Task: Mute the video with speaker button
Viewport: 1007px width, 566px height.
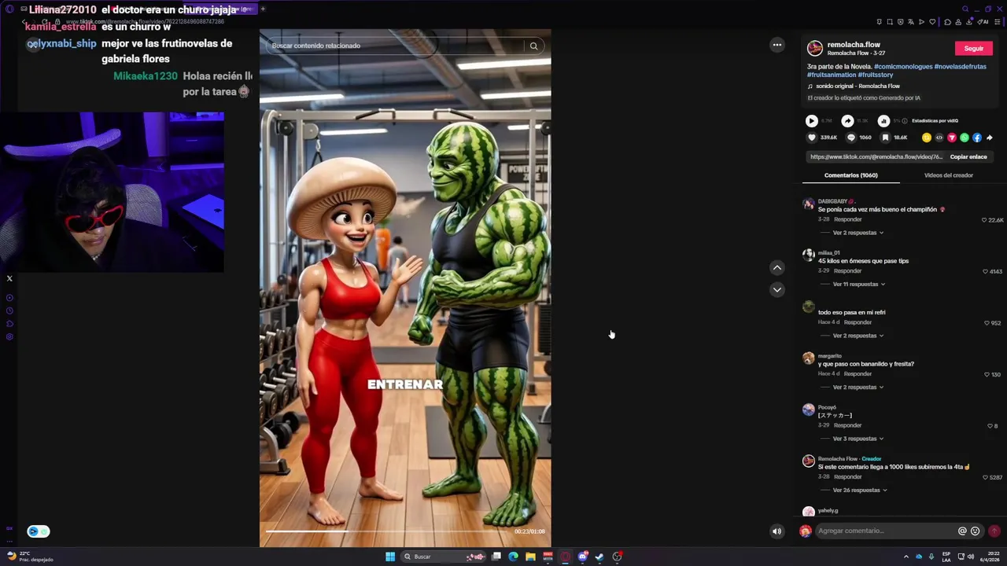Action: pyautogui.click(x=776, y=531)
